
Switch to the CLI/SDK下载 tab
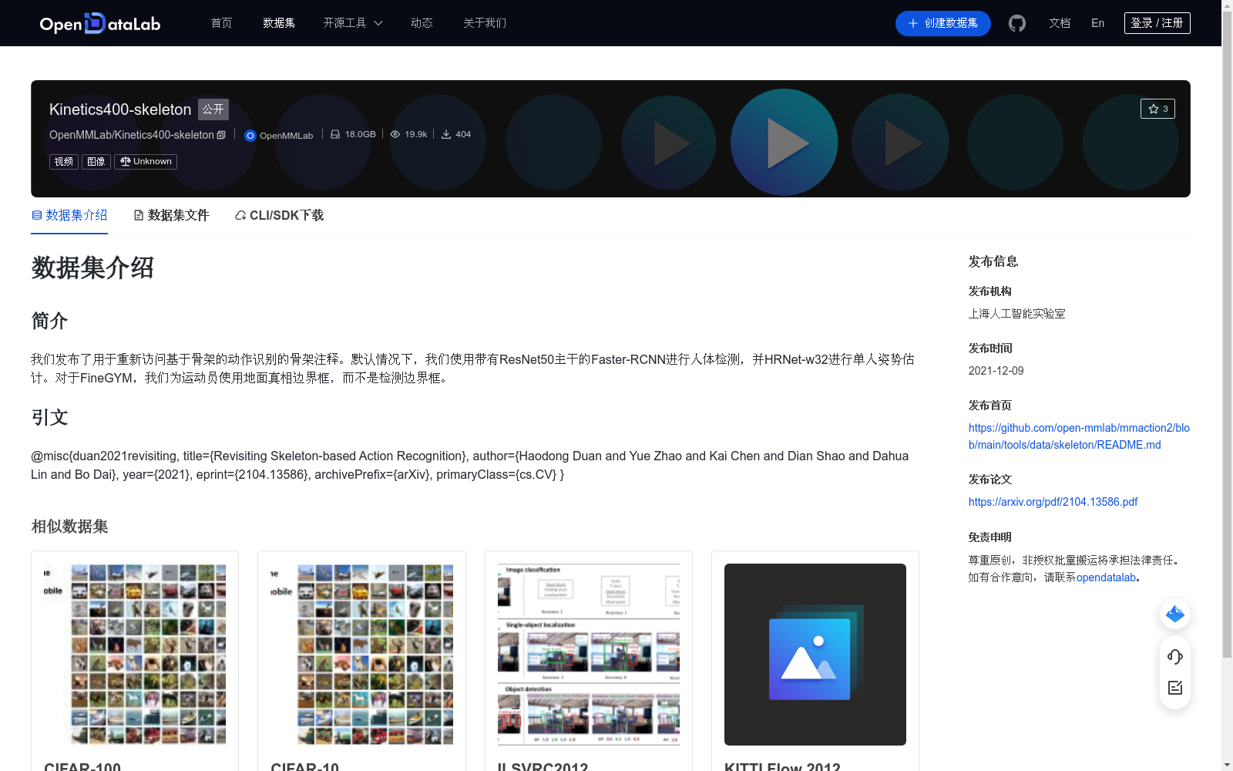click(279, 215)
